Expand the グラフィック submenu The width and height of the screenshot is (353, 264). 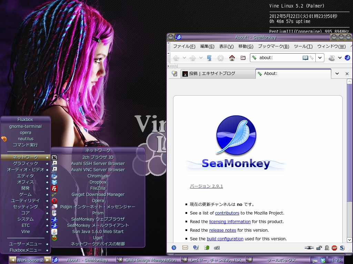click(x=26, y=164)
